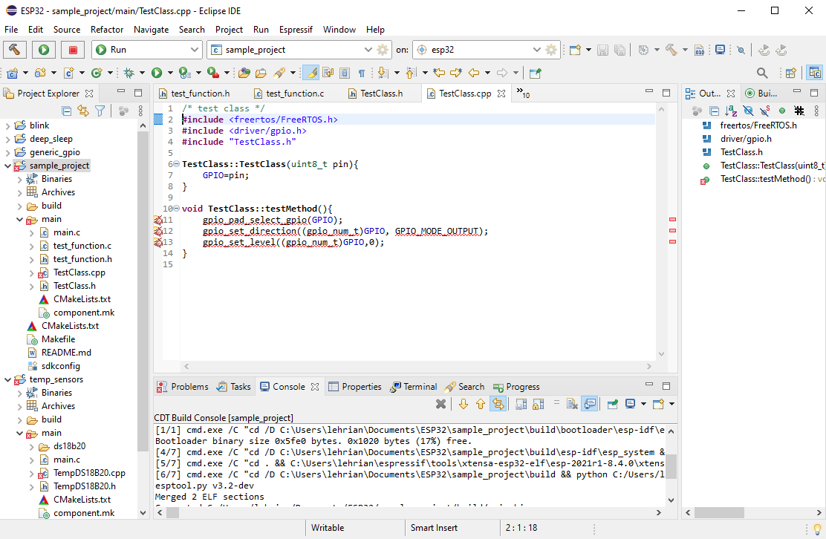Screen dimensions: 826x539
Task: Sort the Outline view alphabetically
Action: coord(731,111)
